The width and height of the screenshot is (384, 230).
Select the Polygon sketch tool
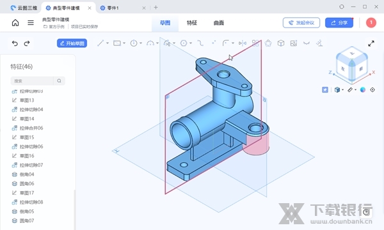tap(184, 43)
